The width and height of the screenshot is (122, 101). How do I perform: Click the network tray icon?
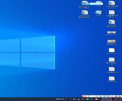(x=75, y=99)
